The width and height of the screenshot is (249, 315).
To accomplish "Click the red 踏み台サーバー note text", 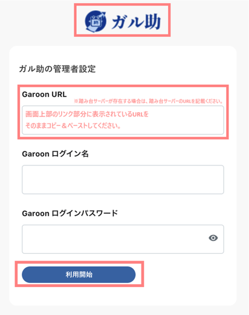I will [148, 101].
